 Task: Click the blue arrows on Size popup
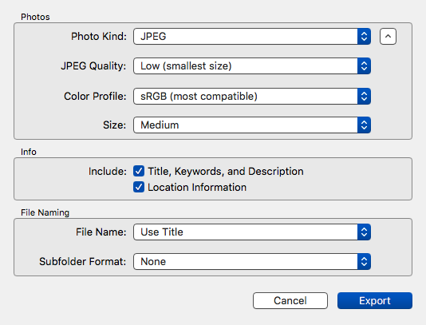tap(364, 125)
